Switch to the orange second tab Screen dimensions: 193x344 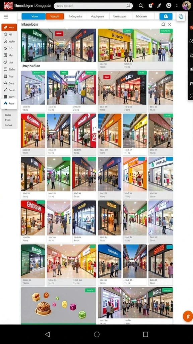tap(55, 16)
